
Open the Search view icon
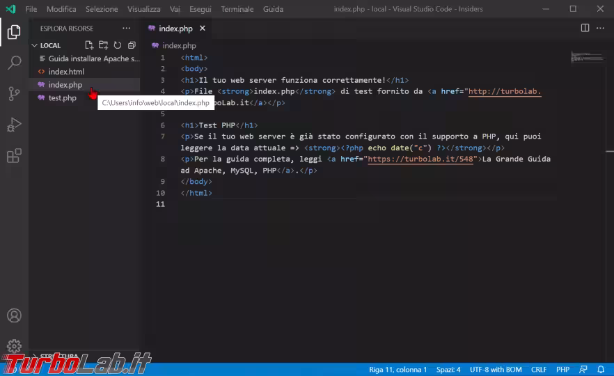click(x=14, y=63)
